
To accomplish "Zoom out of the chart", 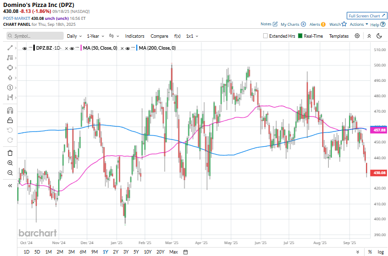I will [10, 173].
